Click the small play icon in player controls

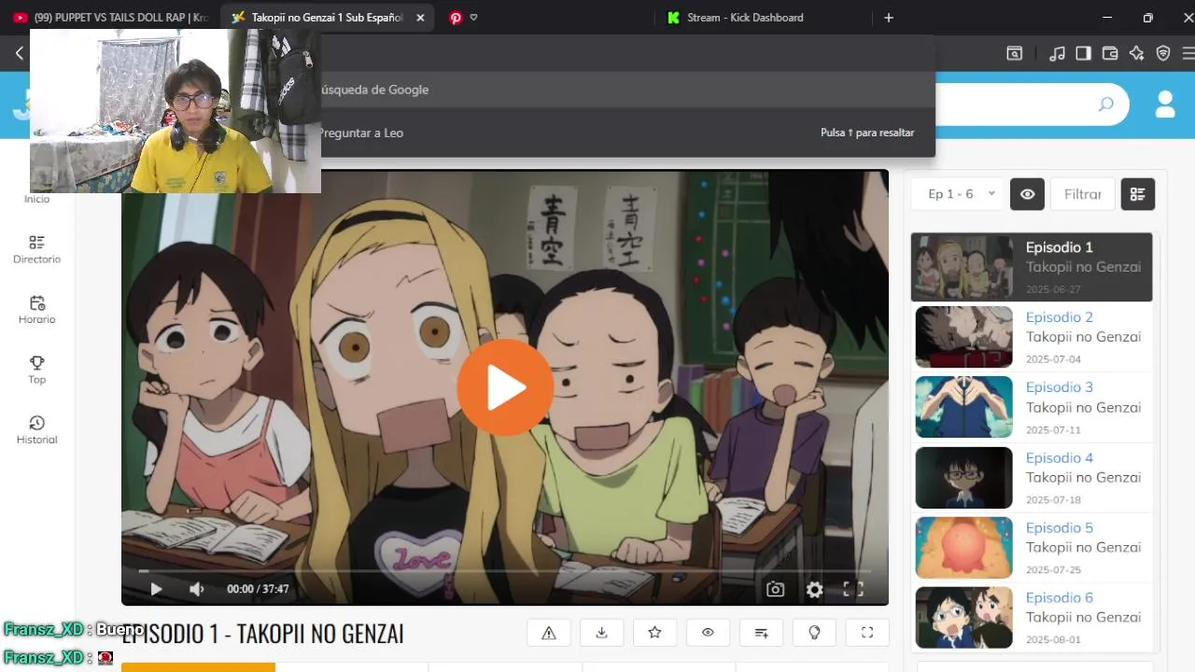[156, 589]
